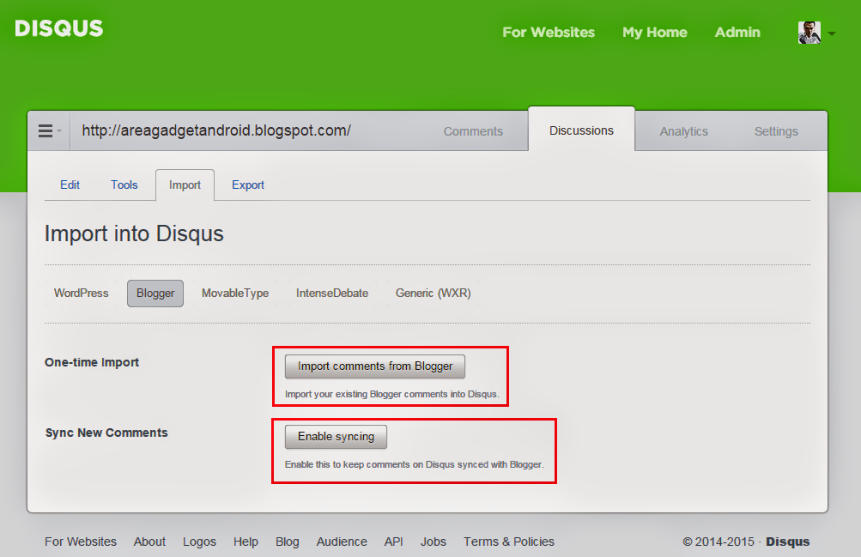The height and width of the screenshot is (557, 861).
Task: Click Import comments from Blogger button
Action: point(375,366)
